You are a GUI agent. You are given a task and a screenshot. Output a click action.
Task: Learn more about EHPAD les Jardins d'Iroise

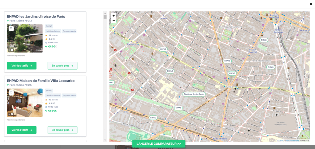[62, 66]
